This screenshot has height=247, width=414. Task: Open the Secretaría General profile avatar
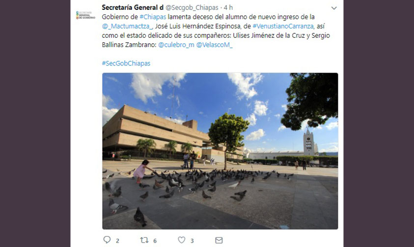[85, 15]
